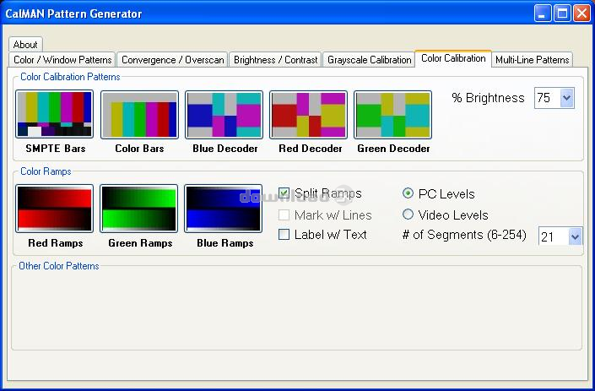Uncheck the Split Ramps checkbox
Image resolution: width=595 pixels, height=391 pixels.
point(284,193)
